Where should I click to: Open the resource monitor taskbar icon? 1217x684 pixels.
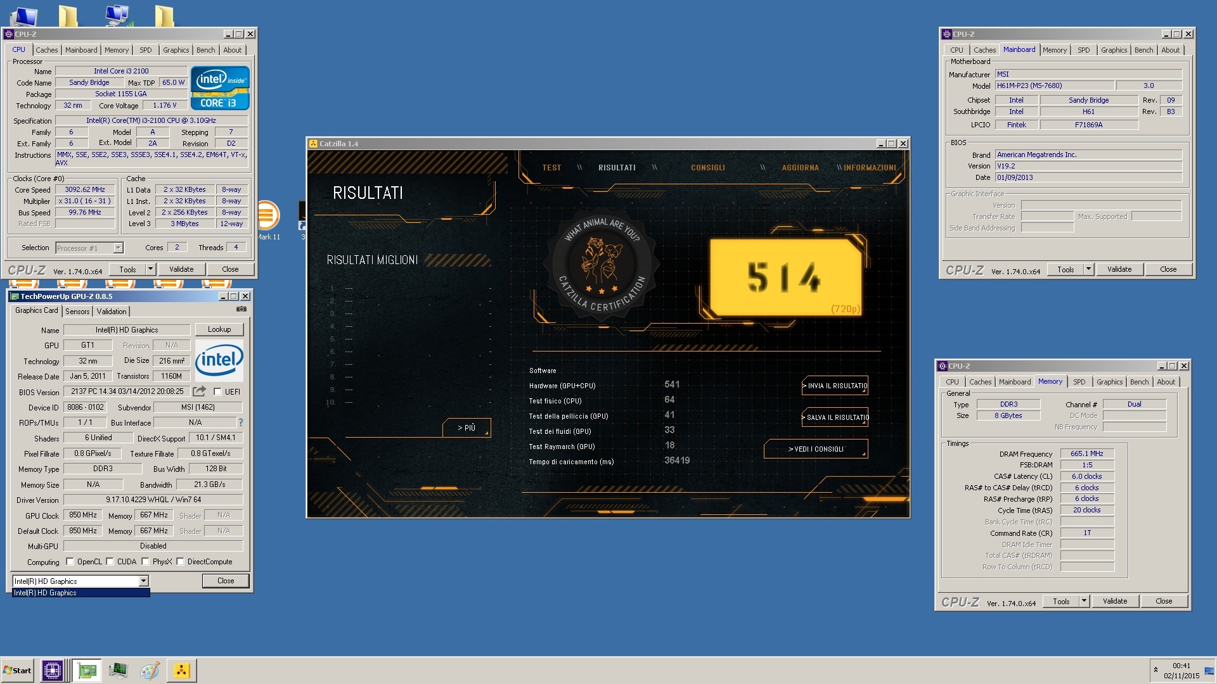(x=118, y=670)
